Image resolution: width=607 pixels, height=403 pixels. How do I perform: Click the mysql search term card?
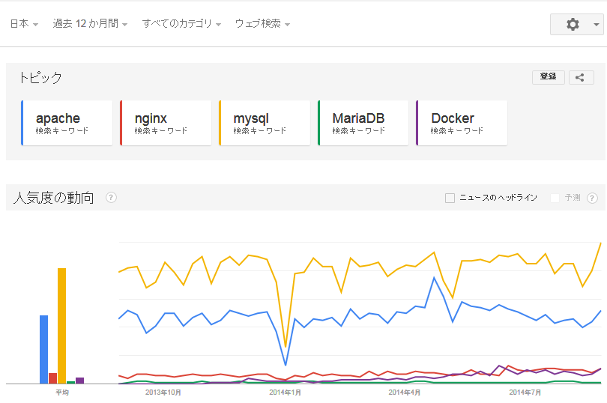[265, 123]
